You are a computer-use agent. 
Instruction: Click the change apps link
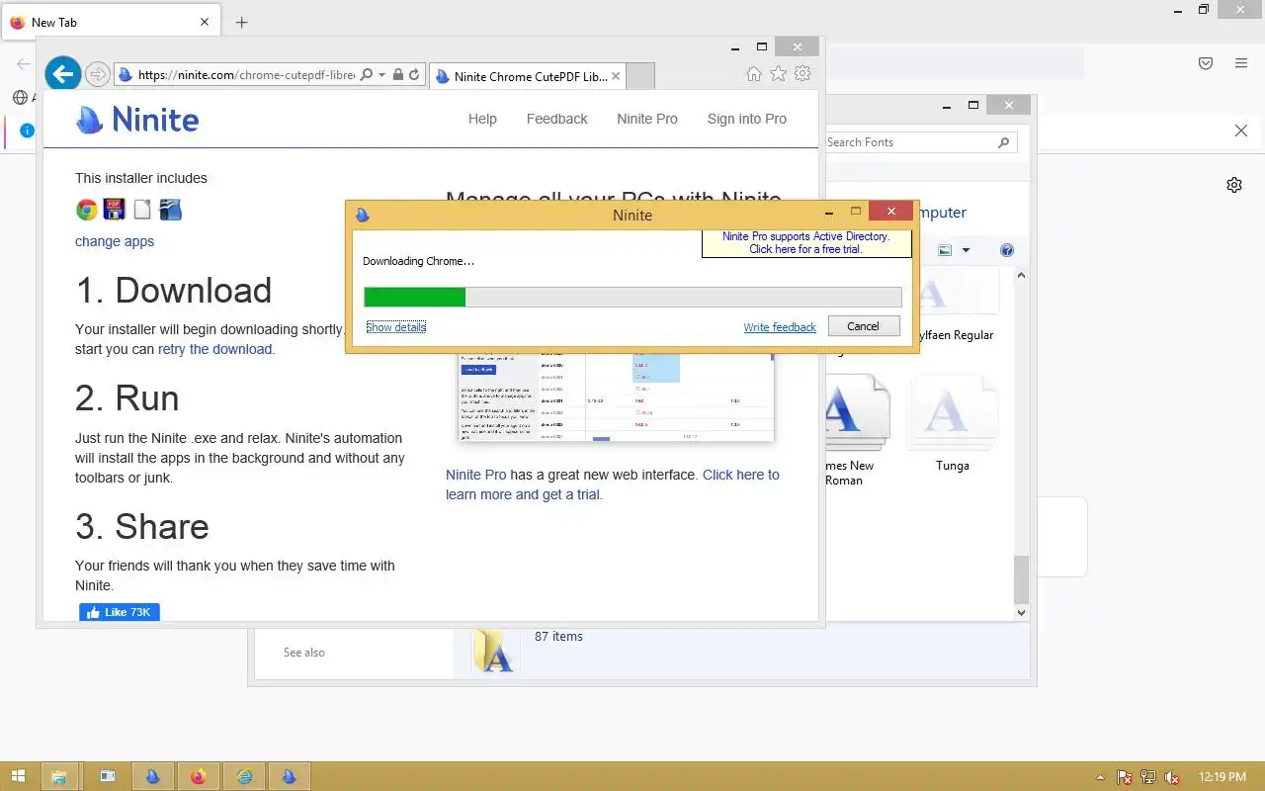click(115, 241)
